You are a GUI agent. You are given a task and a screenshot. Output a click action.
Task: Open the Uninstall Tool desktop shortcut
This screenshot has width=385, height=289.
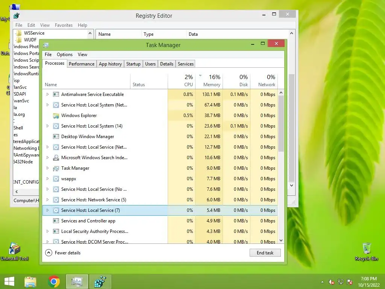pyautogui.click(x=15, y=251)
